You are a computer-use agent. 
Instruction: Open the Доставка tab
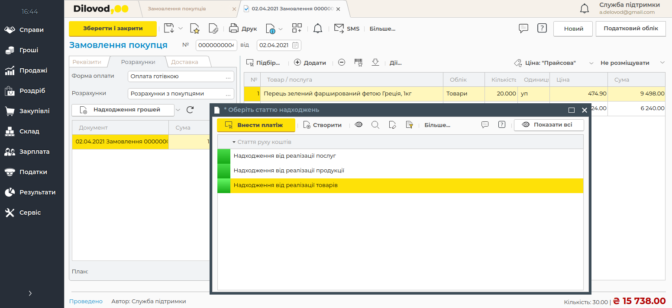coord(185,62)
